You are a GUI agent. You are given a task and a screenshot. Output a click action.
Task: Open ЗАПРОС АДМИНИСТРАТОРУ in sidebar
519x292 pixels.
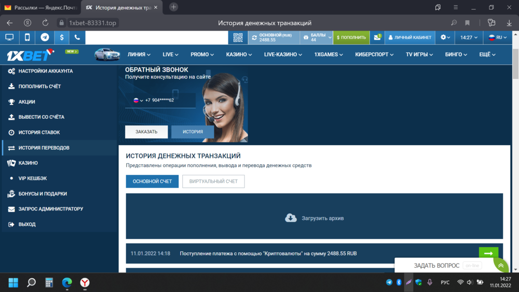coord(60,209)
